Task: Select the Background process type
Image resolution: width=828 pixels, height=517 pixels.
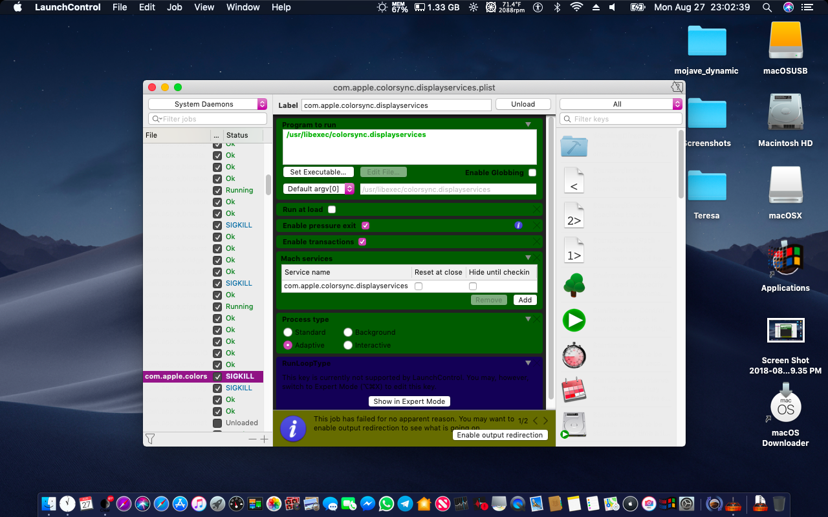Action: [x=348, y=332]
